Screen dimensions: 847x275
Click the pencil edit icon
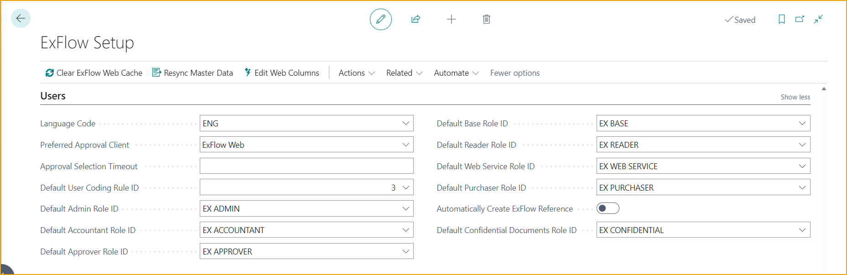pyautogui.click(x=381, y=19)
